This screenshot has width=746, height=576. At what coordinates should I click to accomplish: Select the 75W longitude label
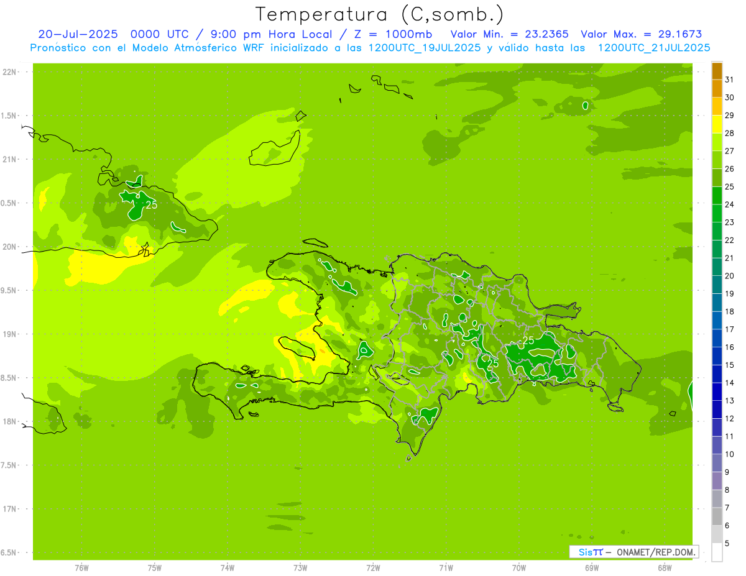point(154,568)
